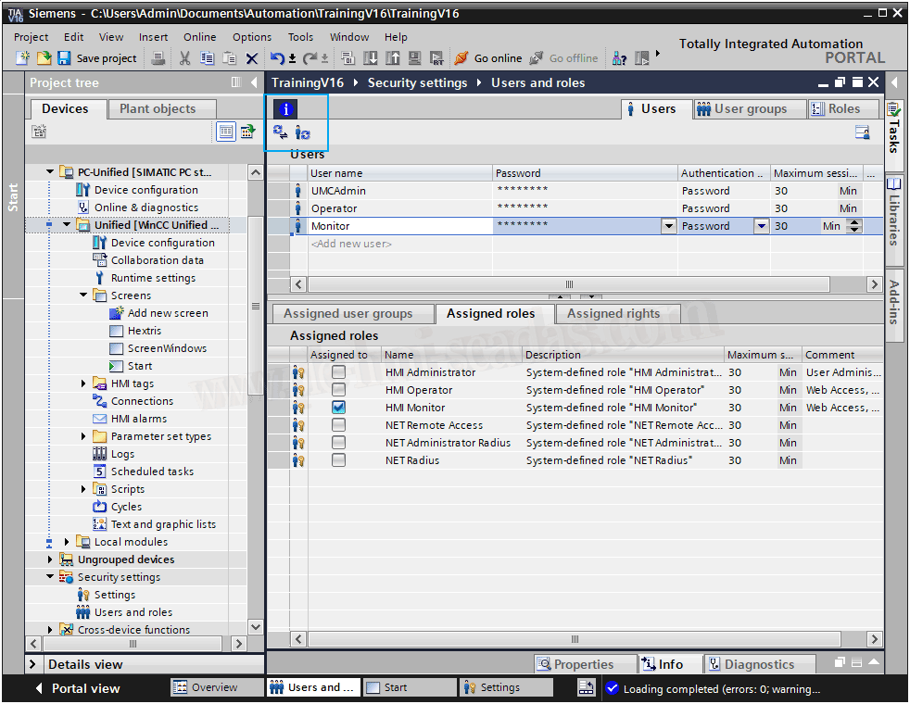Select Runtime settings in project tree
The height and width of the screenshot is (704, 910).
(x=153, y=278)
